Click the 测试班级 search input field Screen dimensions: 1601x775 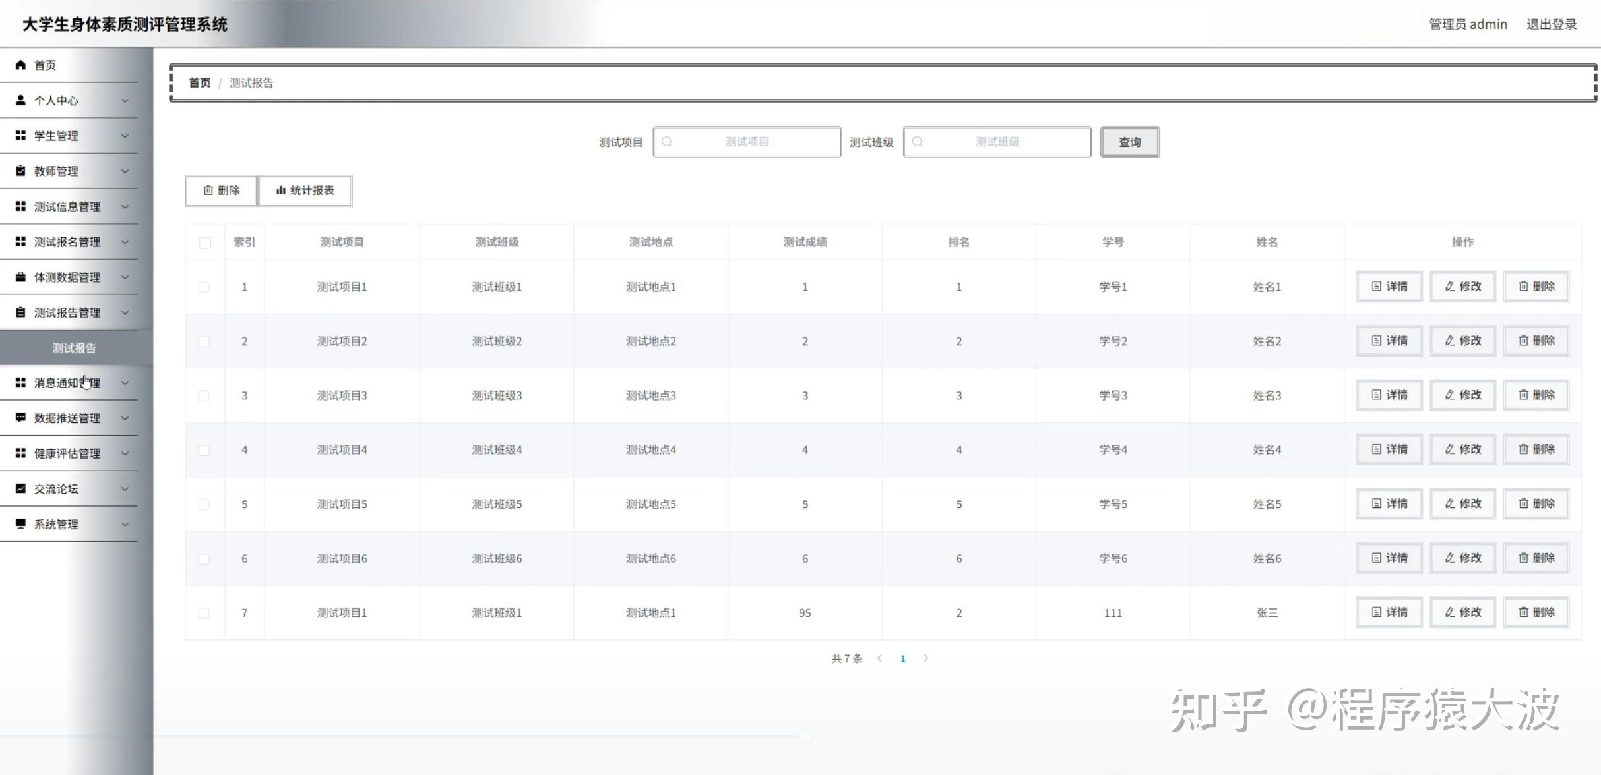tap(997, 142)
